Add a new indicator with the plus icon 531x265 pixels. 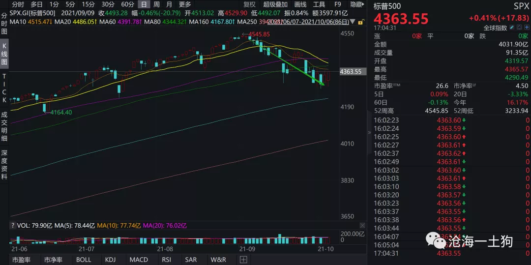coord(243,260)
